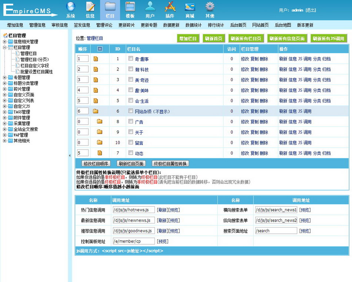Click the home icon beside 栏目管理 sidebar title
This screenshot has height=282, width=352.
[6, 36]
